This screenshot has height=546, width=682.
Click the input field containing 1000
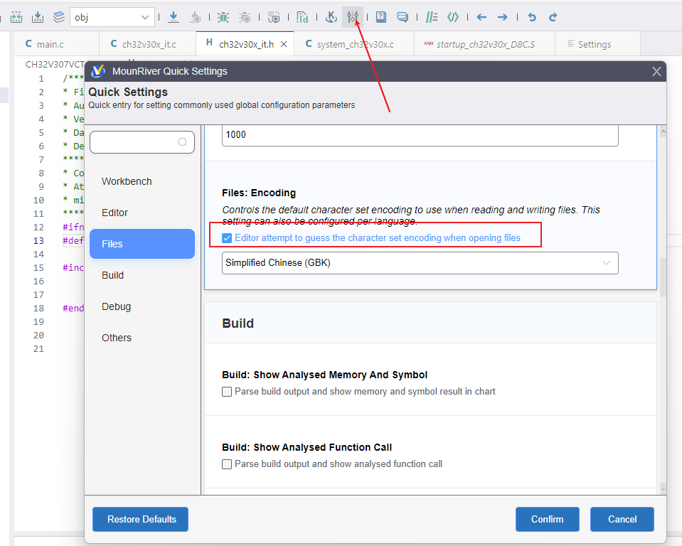coord(420,135)
